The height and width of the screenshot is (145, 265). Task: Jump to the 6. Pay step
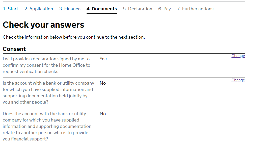pyautogui.click(x=165, y=9)
